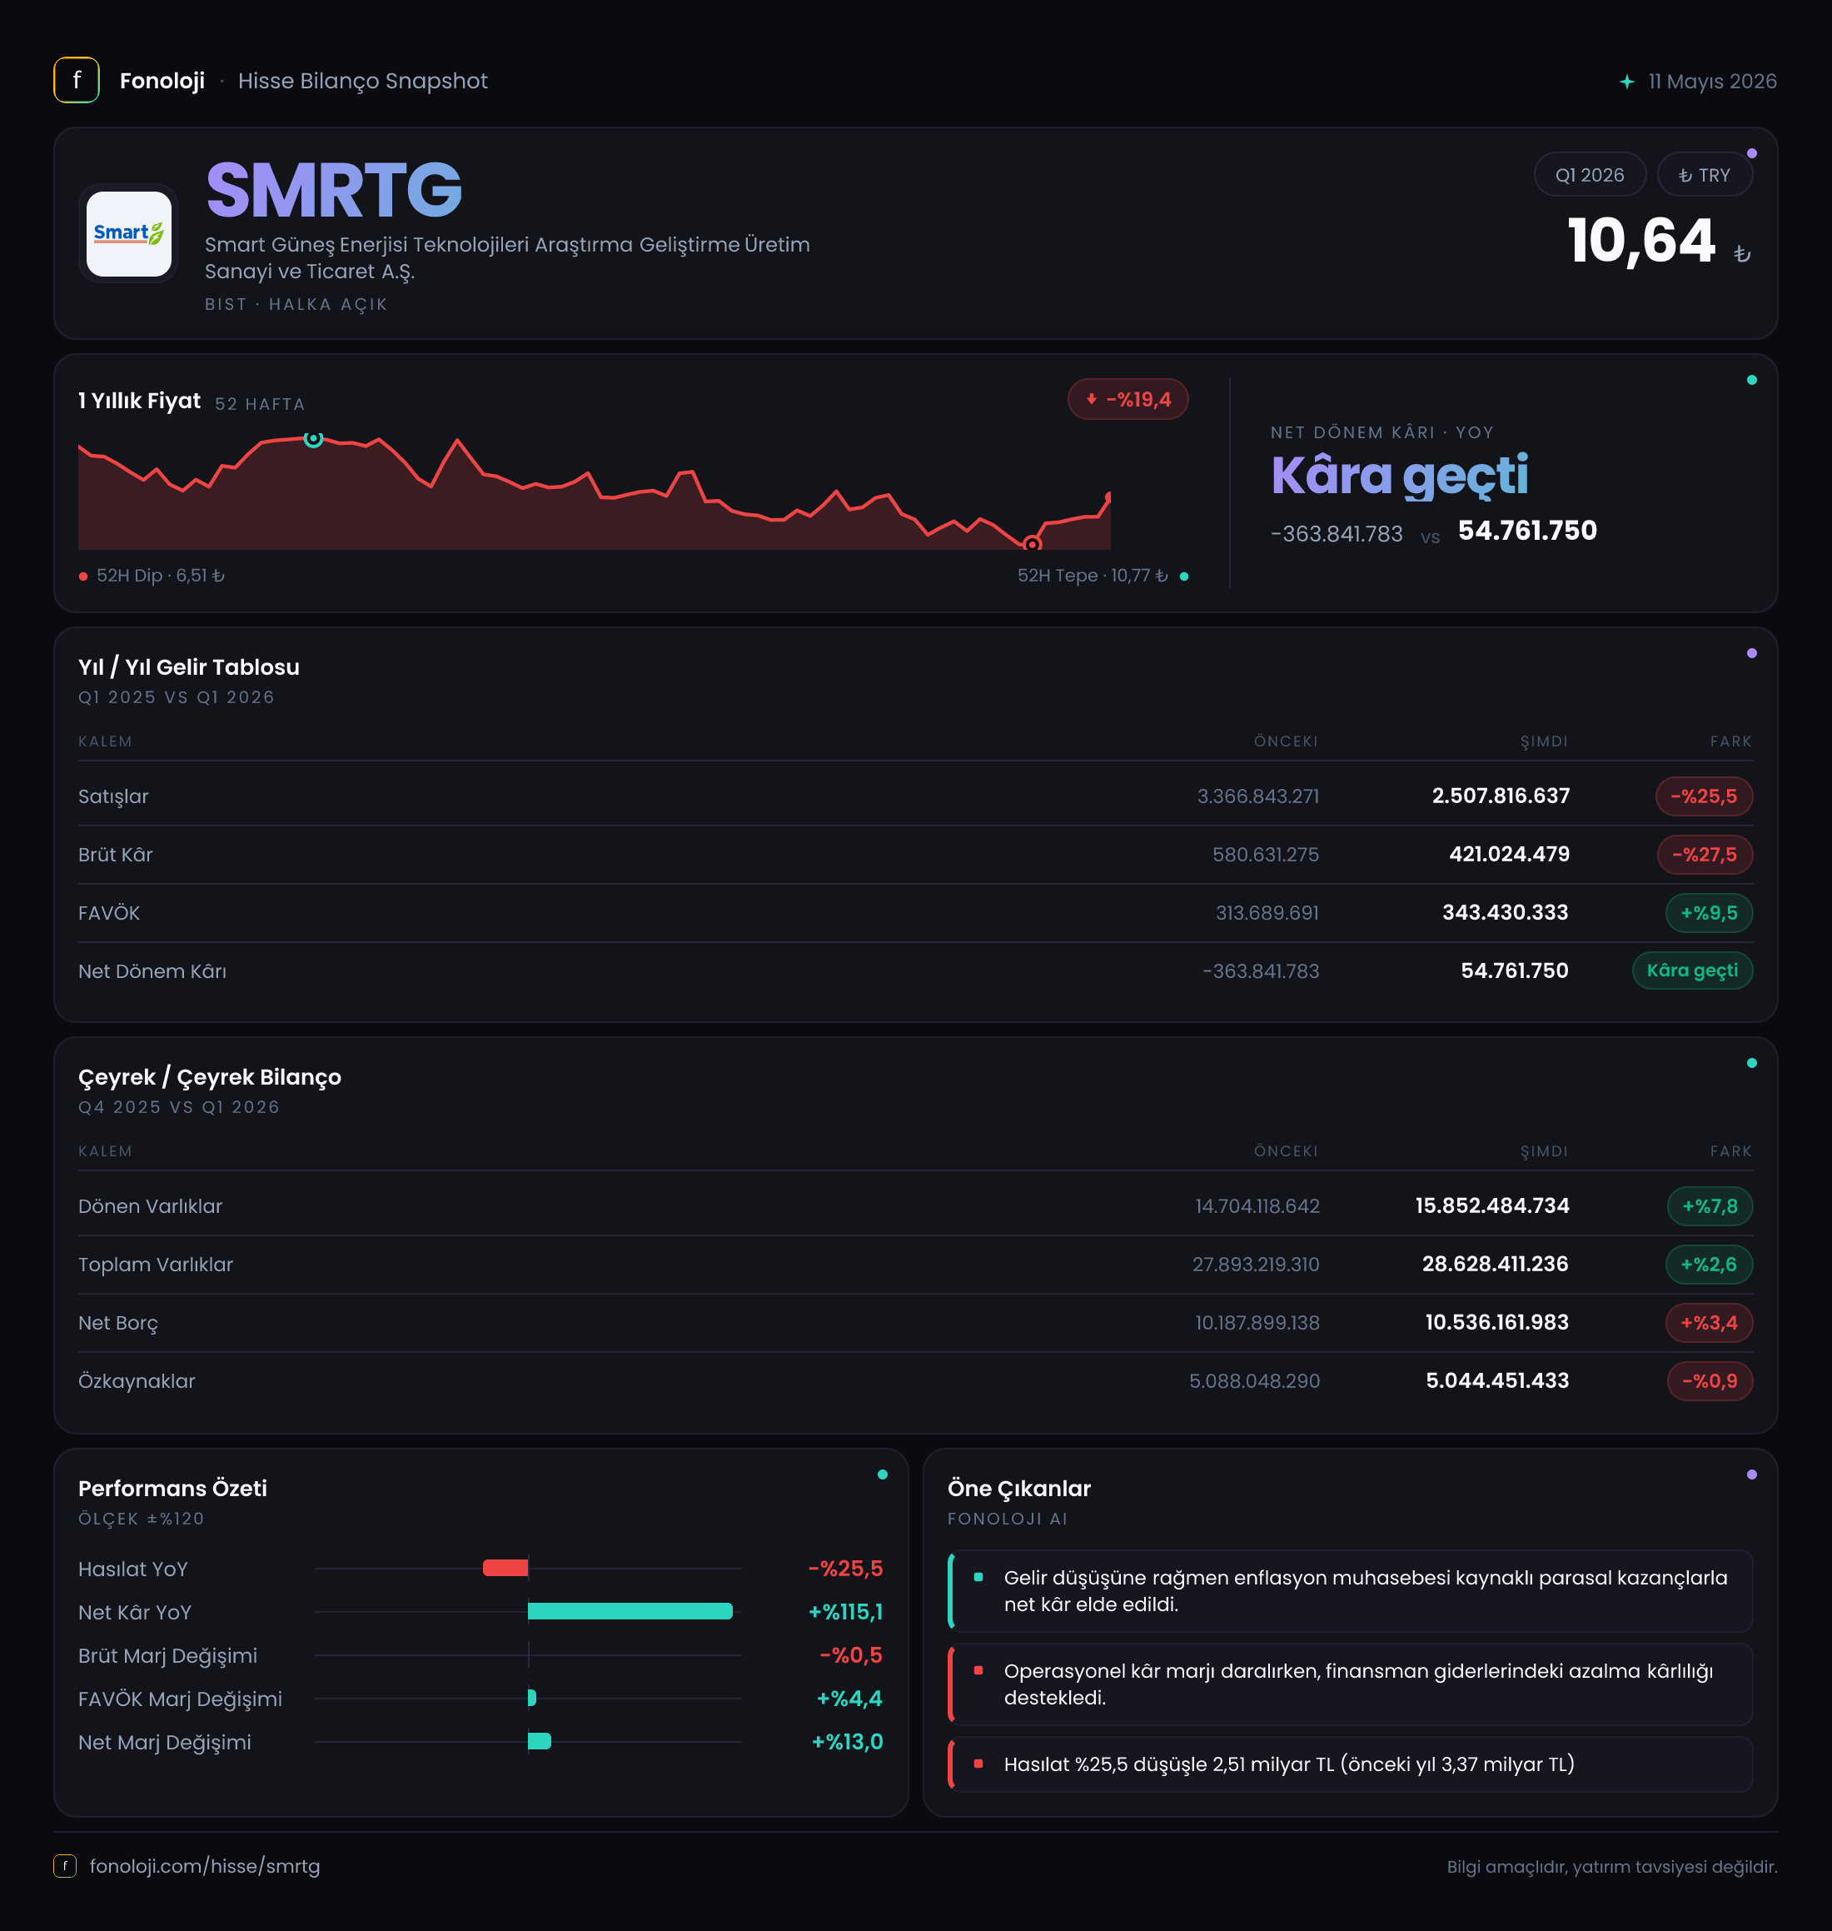Click the net profit figure 54.761.750 beside vs
This screenshot has height=1931, width=1832.
[x=1527, y=531]
